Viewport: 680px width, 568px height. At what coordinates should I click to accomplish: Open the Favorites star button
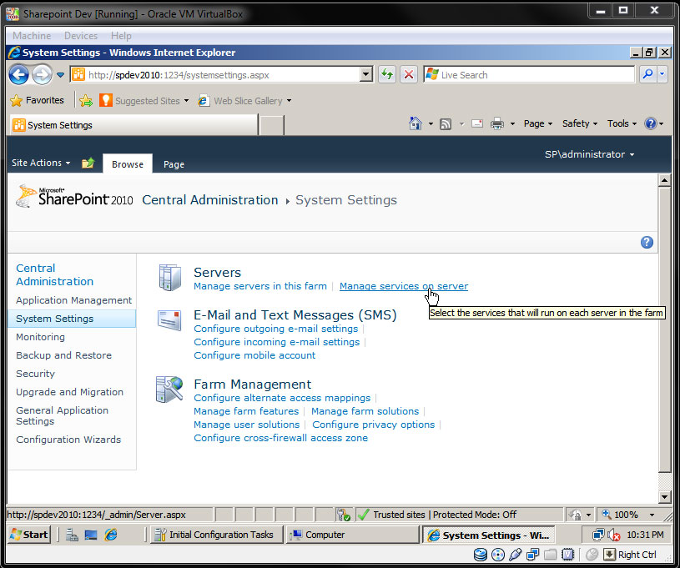[37, 101]
